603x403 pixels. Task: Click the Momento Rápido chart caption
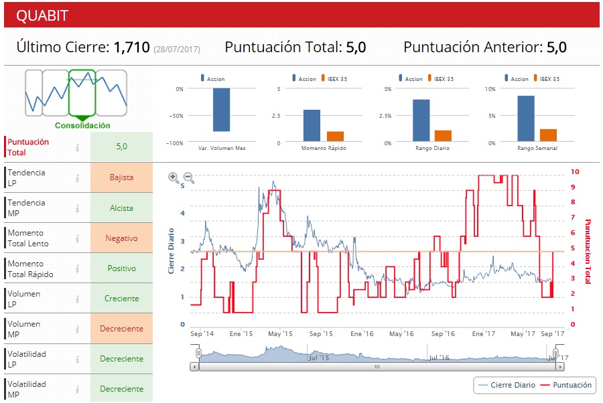coord(324,148)
